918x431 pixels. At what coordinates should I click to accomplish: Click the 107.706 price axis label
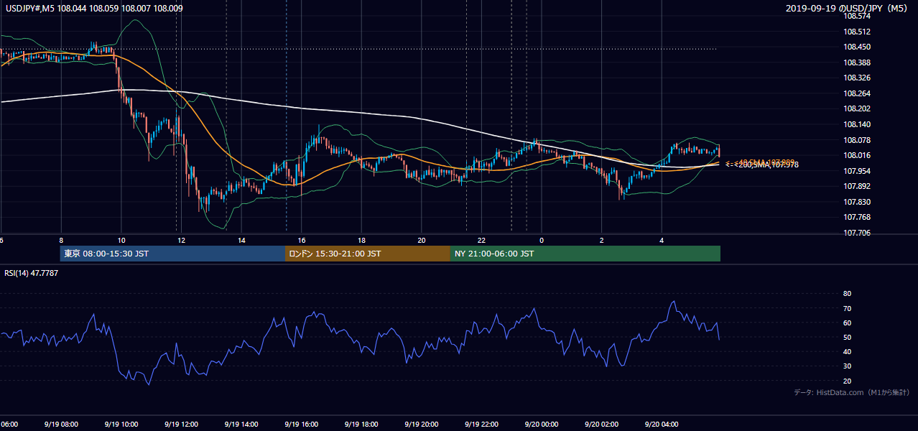(856, 233)
